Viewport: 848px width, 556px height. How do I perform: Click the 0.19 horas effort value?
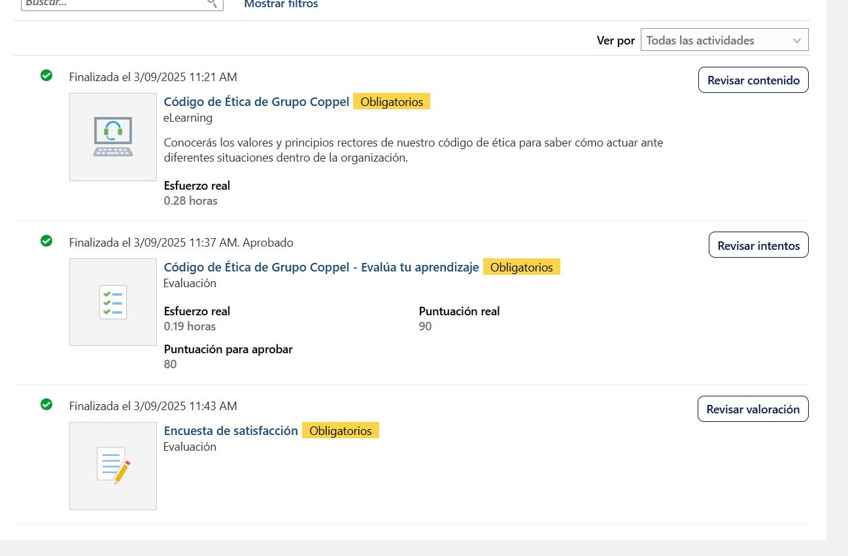(x=190, y=326)
